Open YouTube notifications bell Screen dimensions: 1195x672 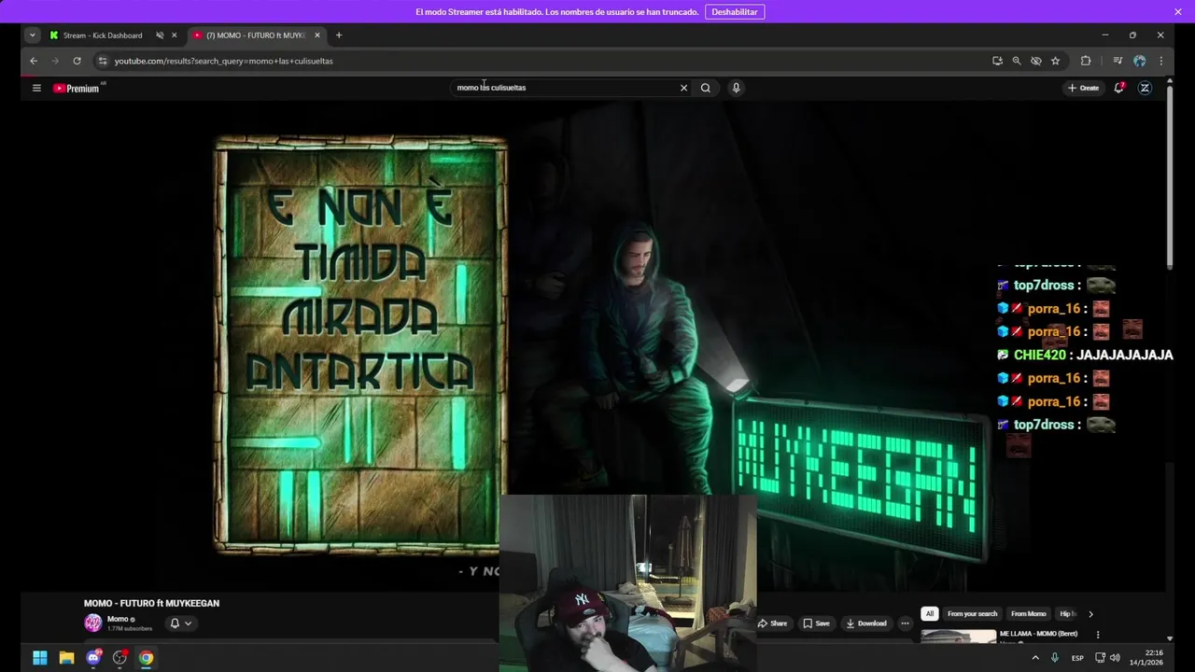[1119, 88]
